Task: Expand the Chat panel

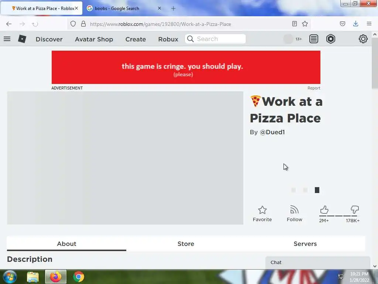Action: click(318, 263)
